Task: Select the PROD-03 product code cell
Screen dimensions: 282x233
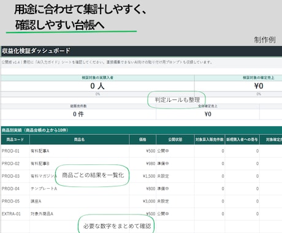Action: [15, 176]
